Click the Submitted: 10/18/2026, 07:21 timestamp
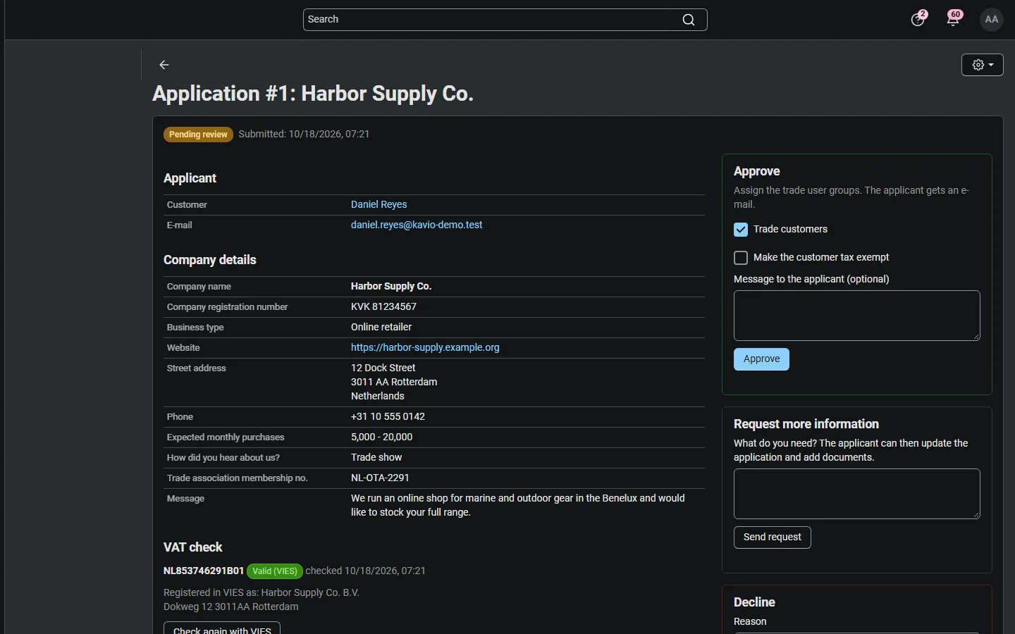This screenshot has width=1015, height=634. click(x=304, y=135)
